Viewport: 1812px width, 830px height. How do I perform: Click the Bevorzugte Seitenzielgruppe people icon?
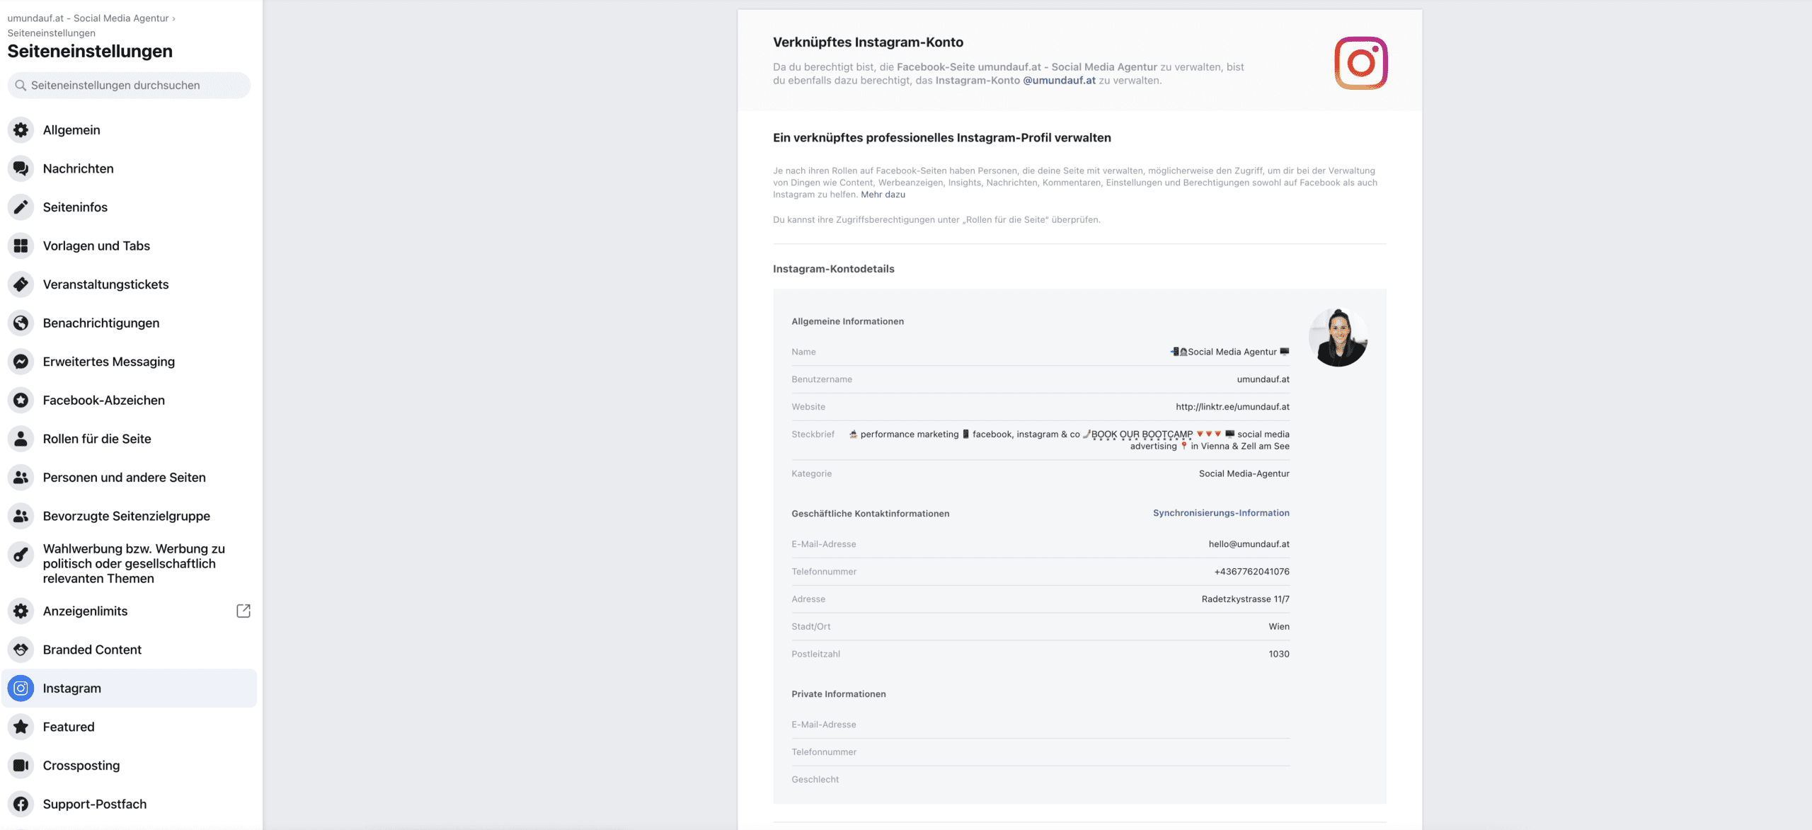point(21,516)
